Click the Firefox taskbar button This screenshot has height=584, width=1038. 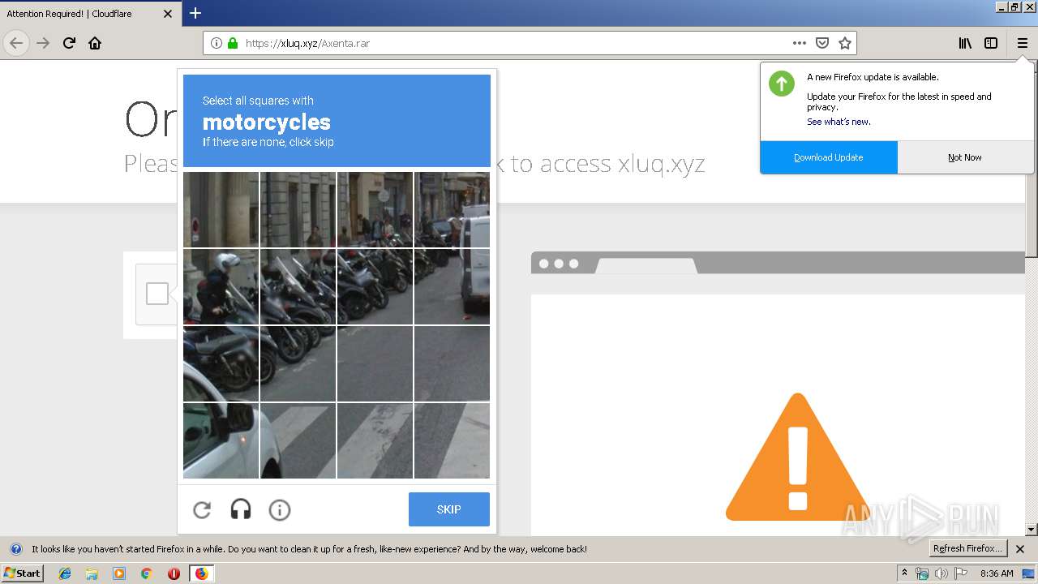pos(201,573)
